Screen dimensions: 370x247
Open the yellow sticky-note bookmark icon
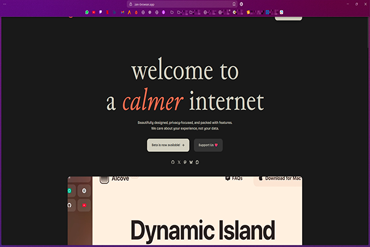(248, 12)
